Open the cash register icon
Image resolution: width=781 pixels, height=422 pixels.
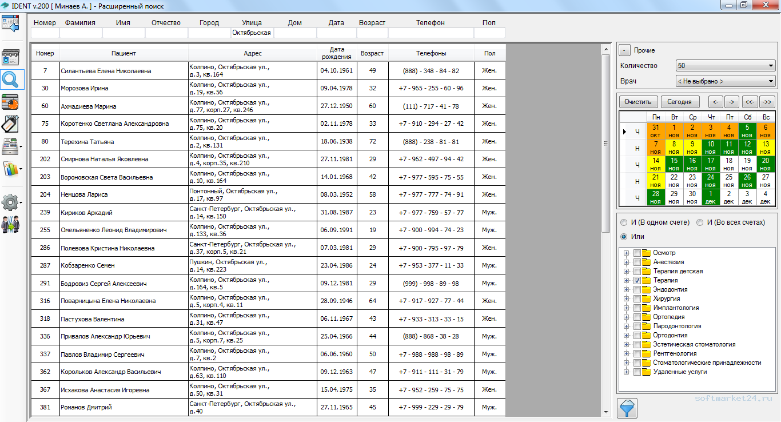[10, 146]
